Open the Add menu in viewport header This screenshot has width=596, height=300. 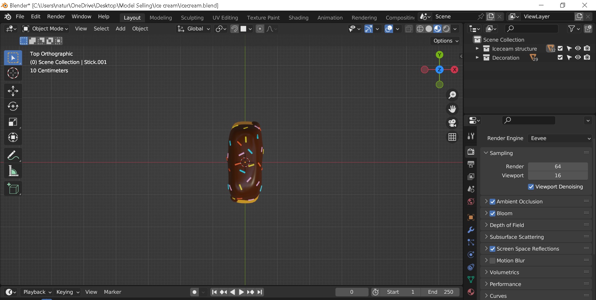click(120, 29)
